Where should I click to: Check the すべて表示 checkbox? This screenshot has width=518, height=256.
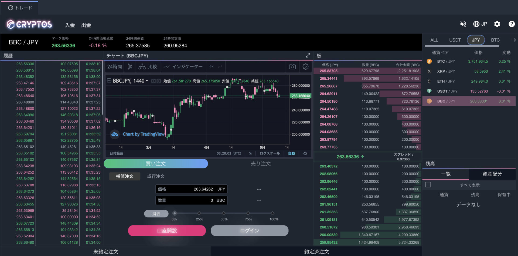[x=428, y=185]
